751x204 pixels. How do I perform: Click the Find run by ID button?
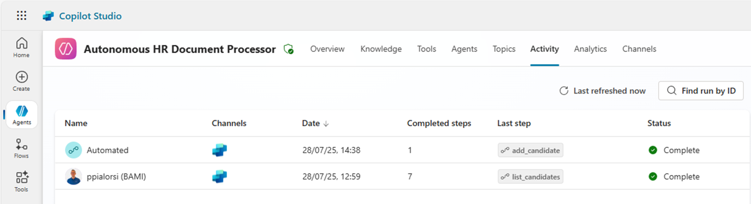(x=701, y=91)
